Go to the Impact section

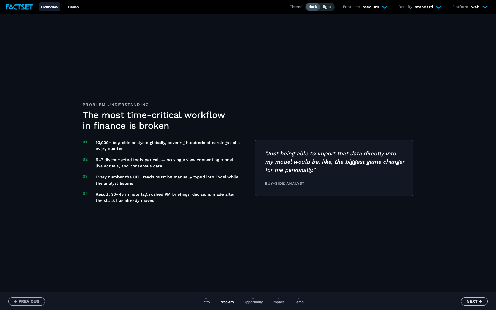pos(278,301)
